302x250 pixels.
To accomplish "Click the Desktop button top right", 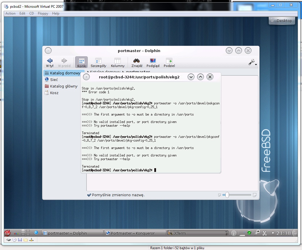I will point(282,21).
